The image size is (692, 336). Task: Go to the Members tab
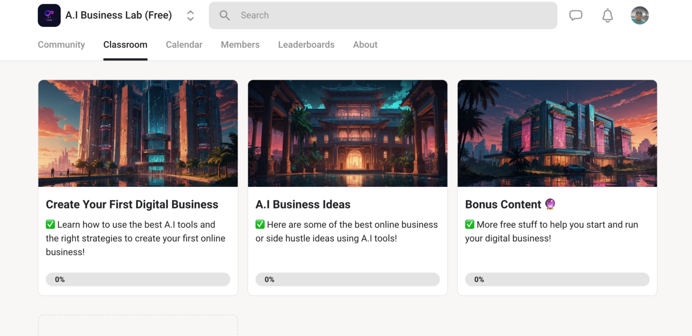240,45
